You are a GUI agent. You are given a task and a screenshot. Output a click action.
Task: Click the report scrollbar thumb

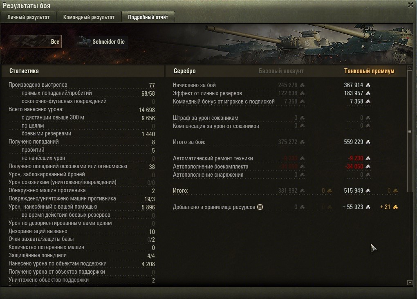(410, 131)
